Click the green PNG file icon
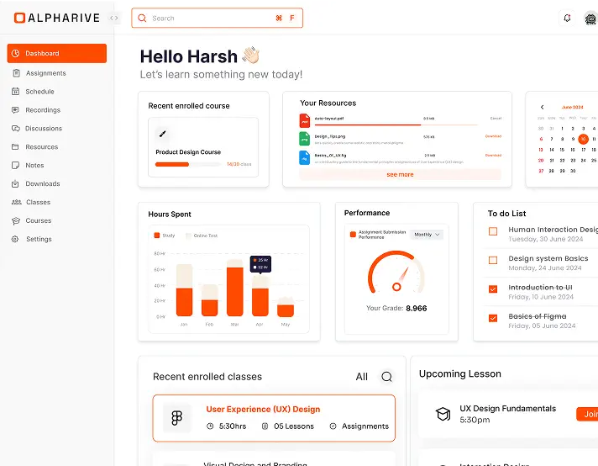Viewport: 598px width, 466px height. click(304, 139)
